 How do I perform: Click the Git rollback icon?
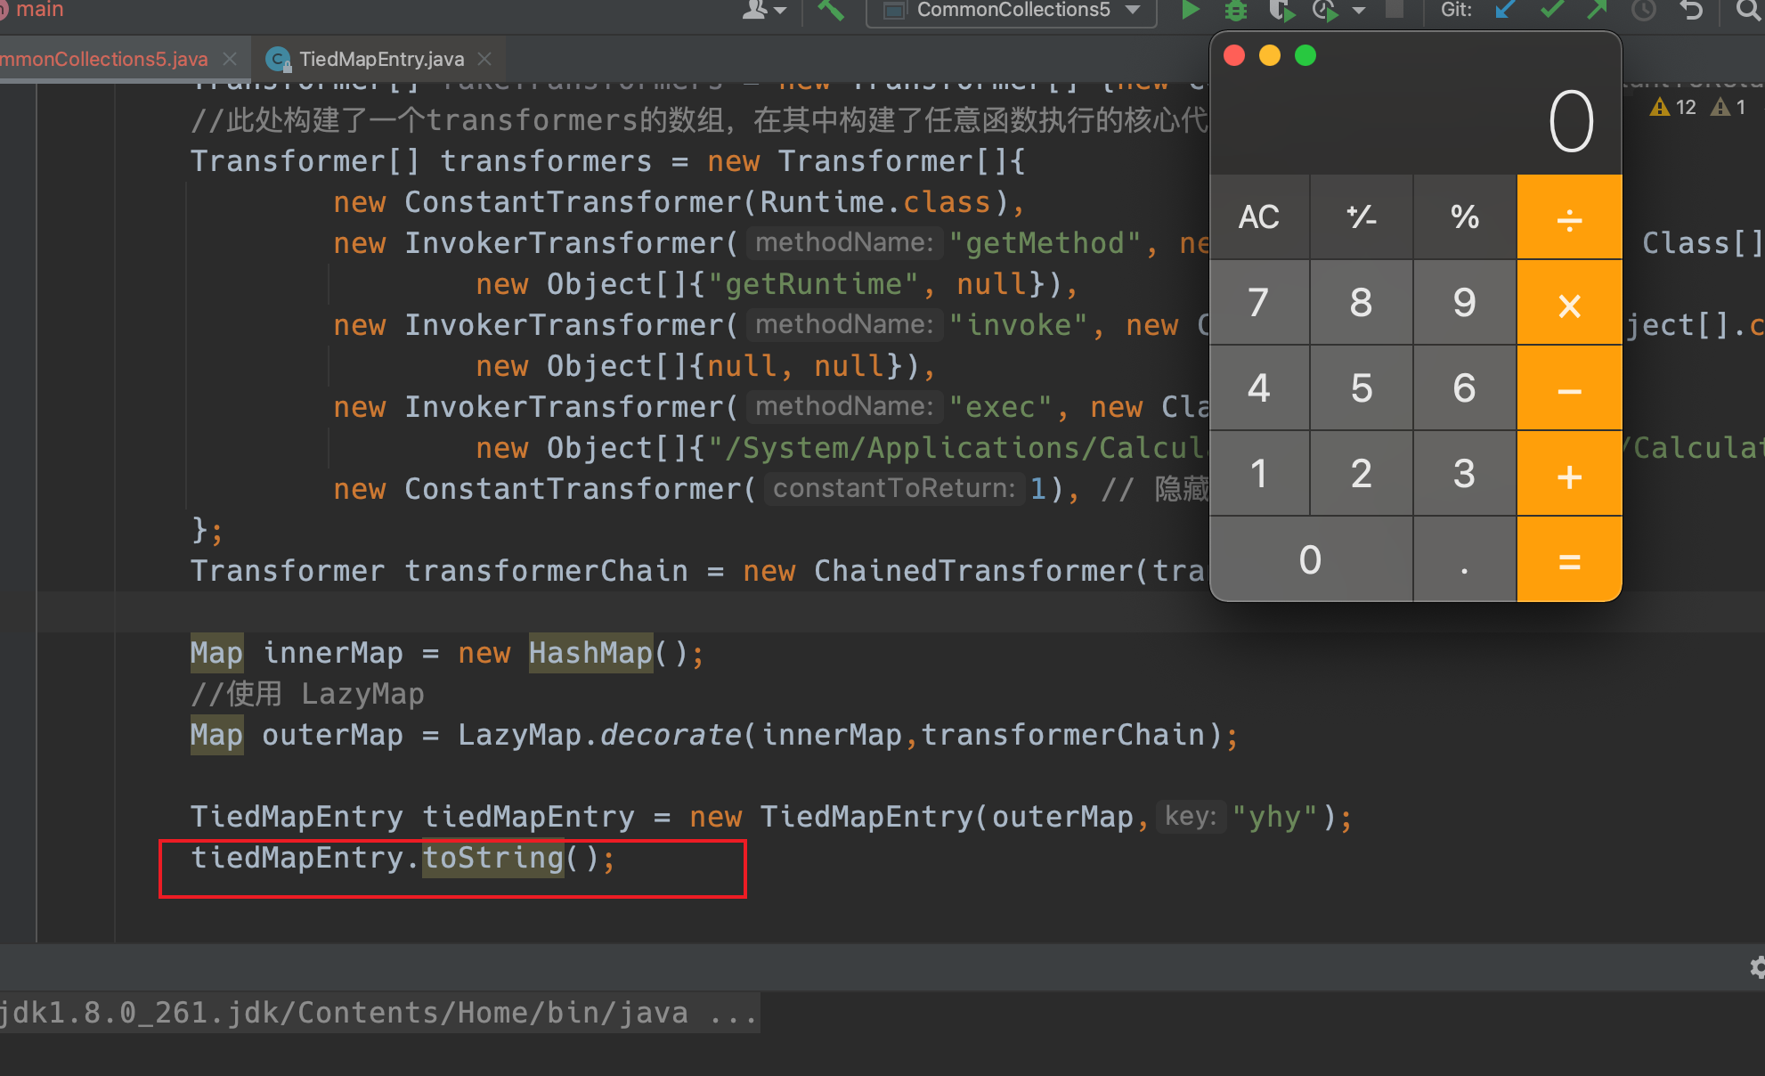tap(1691, 10)
